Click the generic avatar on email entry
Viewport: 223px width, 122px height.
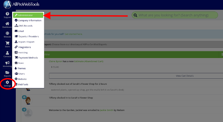coord(28,113)
